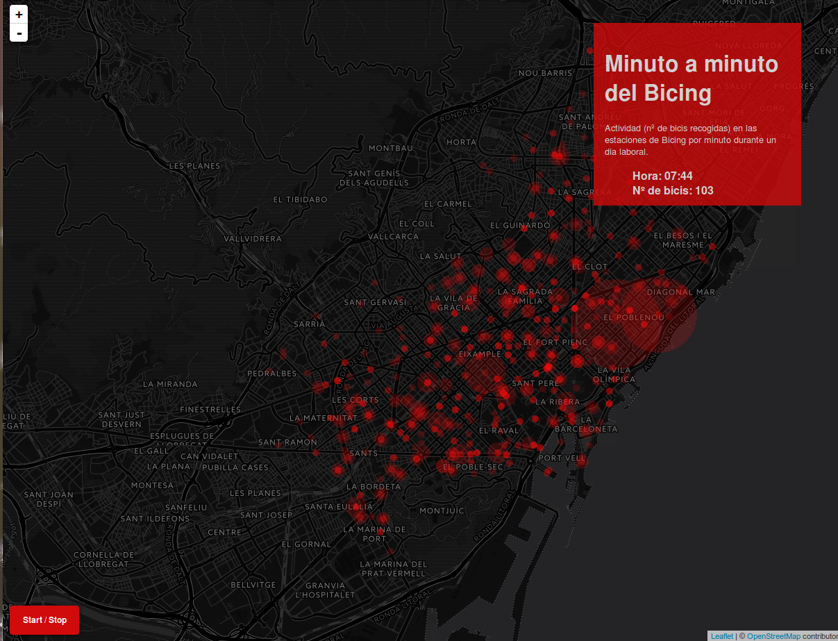
Task: Zoom out the map with minus button
Action: point(19,33)
